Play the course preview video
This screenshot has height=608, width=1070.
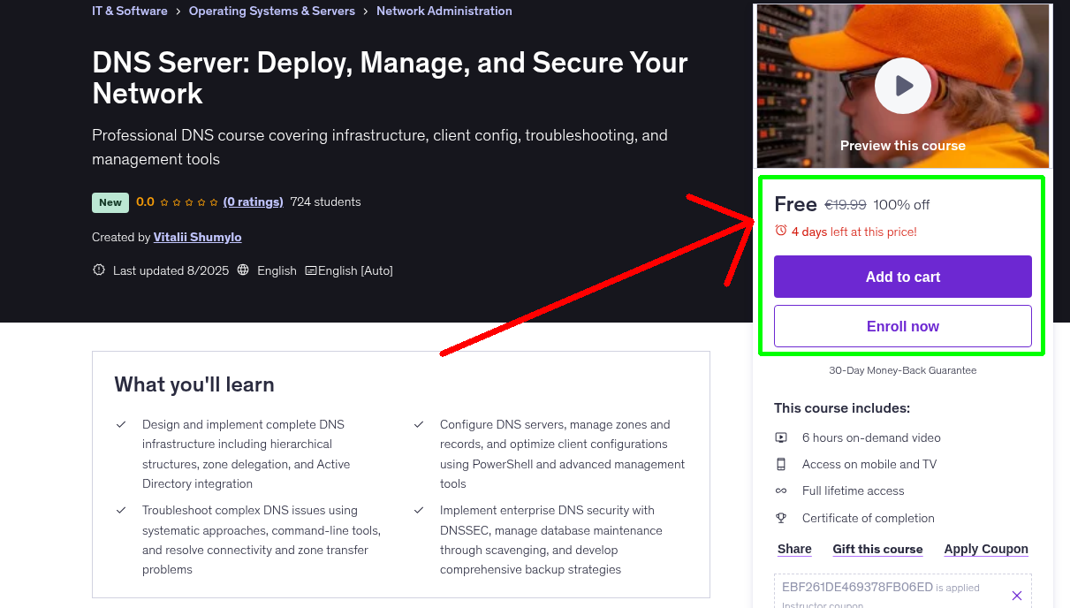[902, 86]
